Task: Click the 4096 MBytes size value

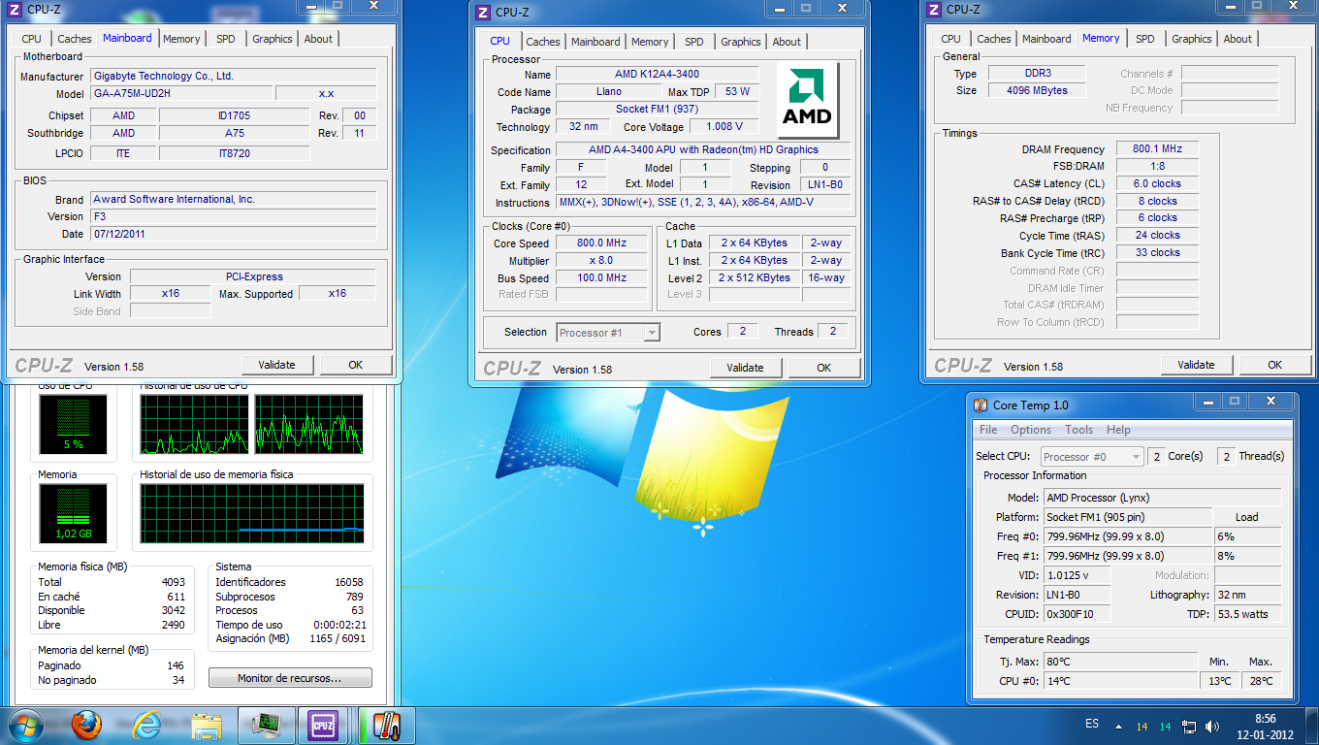Action: [x=1037, y=90]
